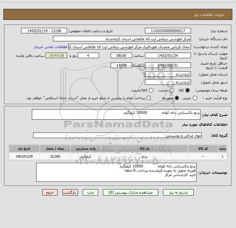Toggle the Islamic treasury payment checkbox

pos(149,98)
